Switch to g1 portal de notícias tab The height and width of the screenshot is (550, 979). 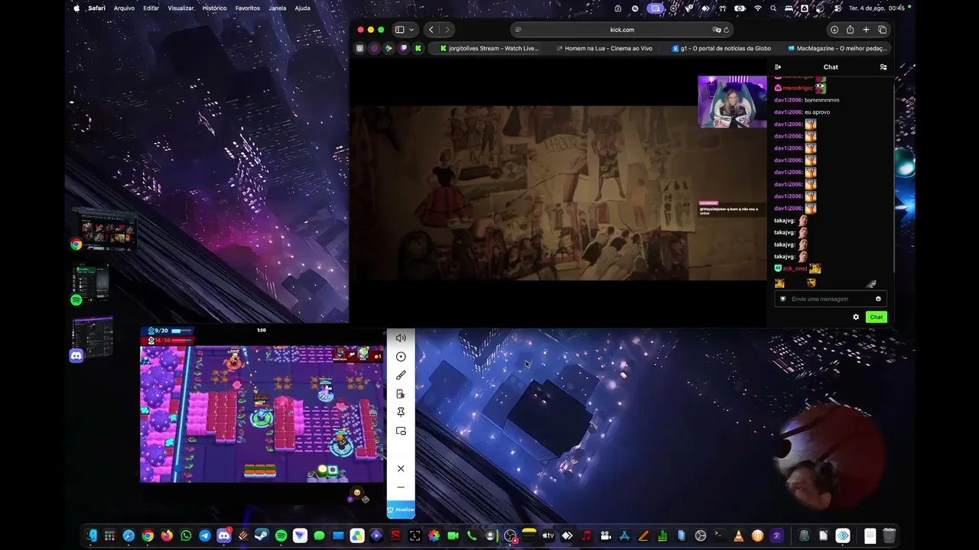tap(720, 48)
